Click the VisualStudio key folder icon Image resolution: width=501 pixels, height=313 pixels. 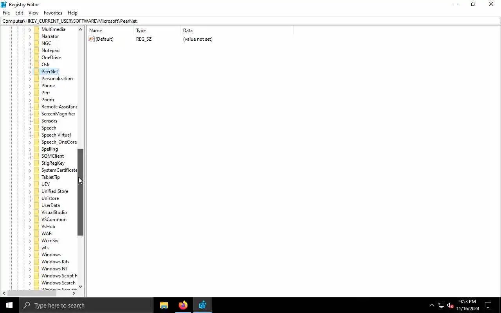[36, 212]
